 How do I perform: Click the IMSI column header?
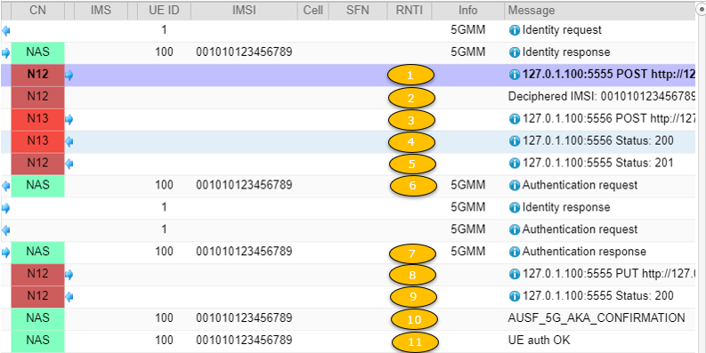244,10
